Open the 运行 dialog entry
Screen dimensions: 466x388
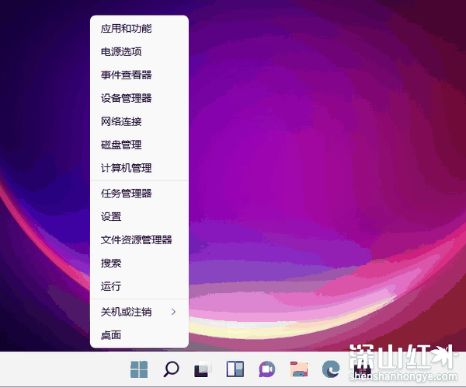point(139,286)
